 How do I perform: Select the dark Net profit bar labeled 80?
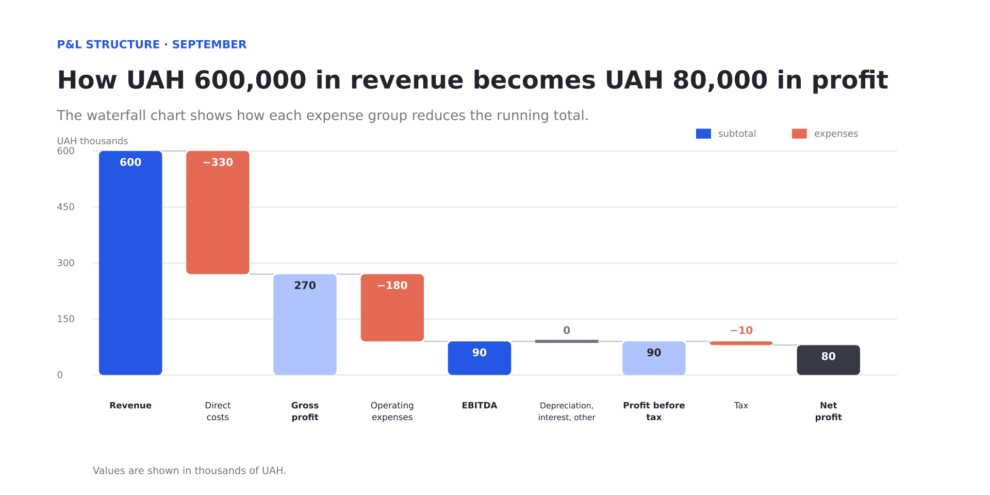(829, 360)
